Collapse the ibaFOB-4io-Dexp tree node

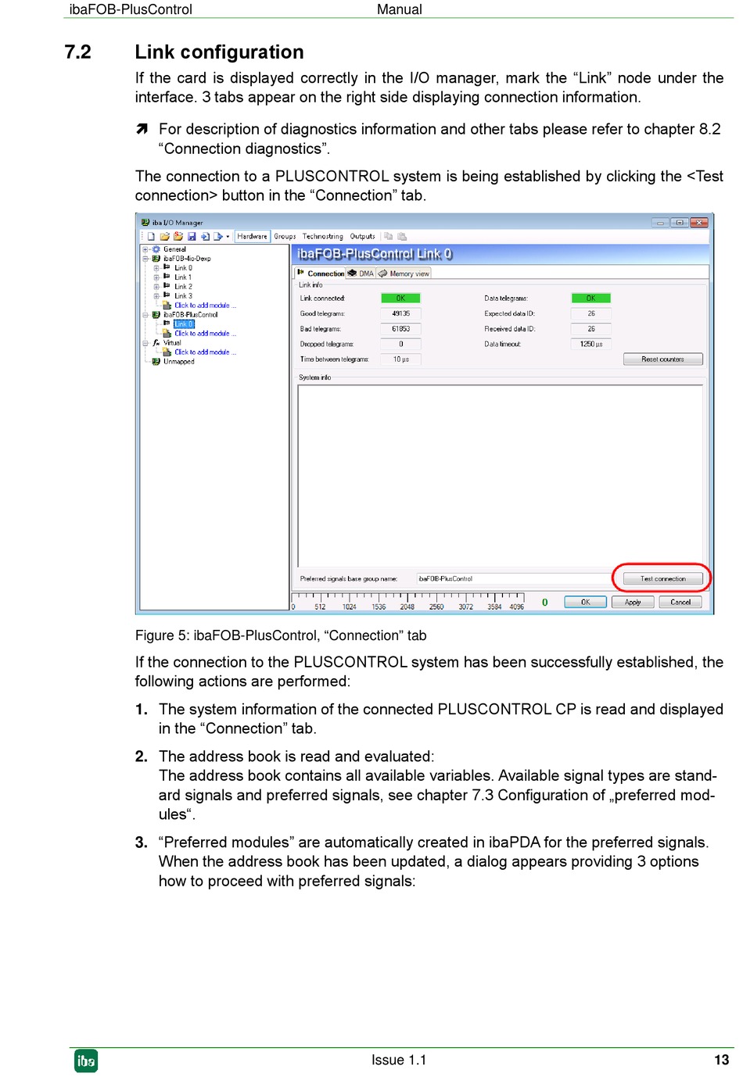145,259
